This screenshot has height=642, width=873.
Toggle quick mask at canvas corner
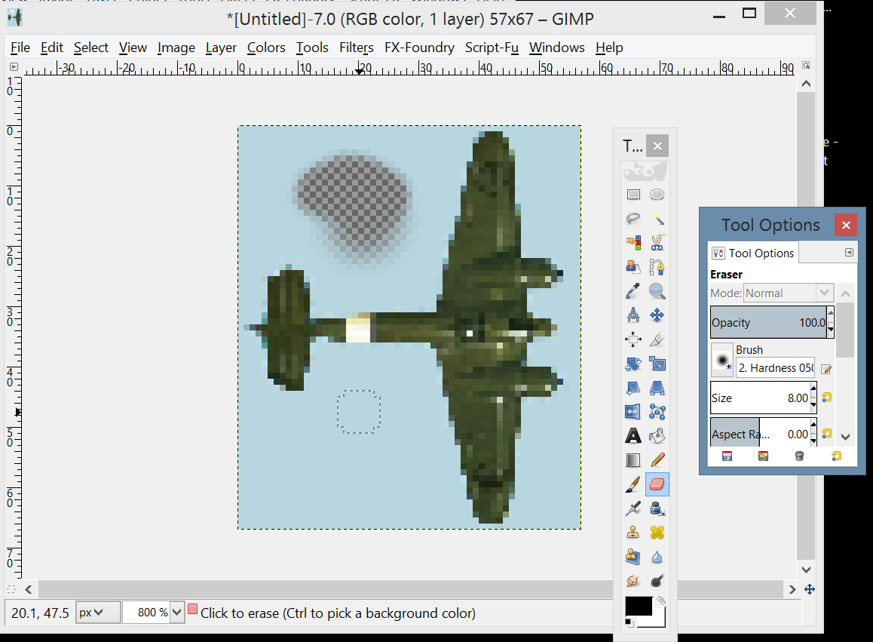[12, 589]
